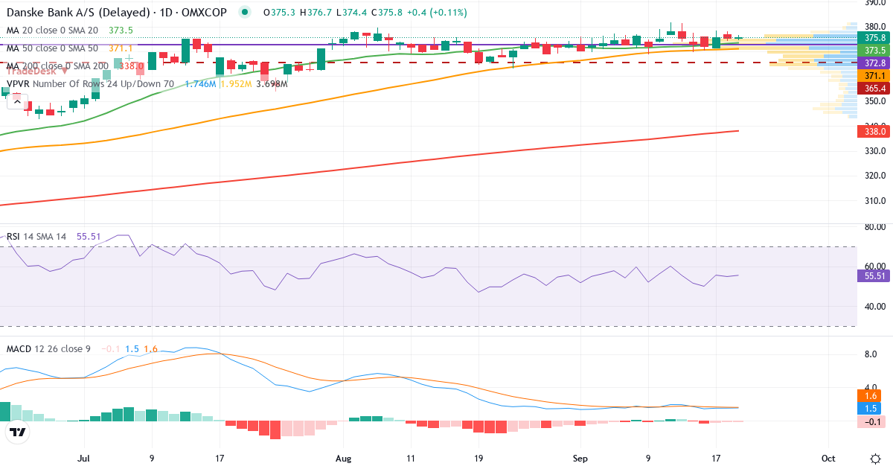Click the red MA 200 line endpoint

pos(737,131)
